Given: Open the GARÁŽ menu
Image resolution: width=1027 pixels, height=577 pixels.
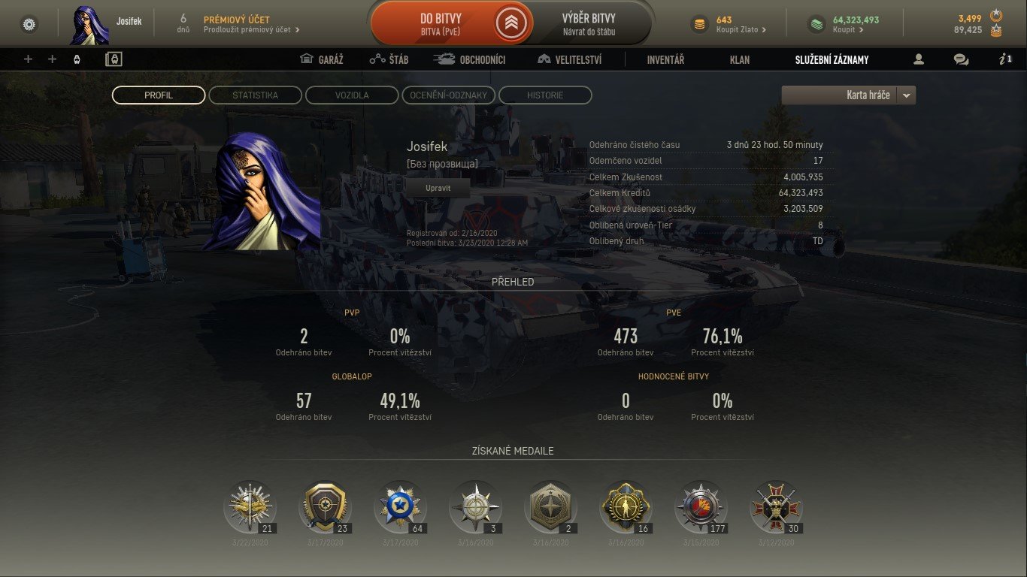Looking at the screenshot, I should (321, 59).
